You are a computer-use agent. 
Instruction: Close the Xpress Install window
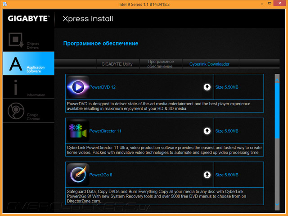pyautogui.click(x=280, y=3)
